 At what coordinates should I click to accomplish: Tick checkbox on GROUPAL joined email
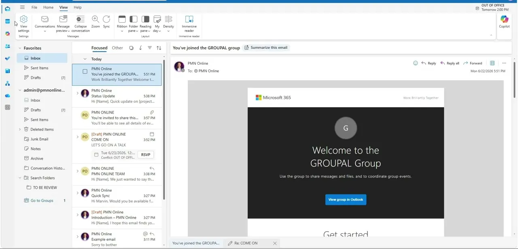[x=85, y=72]
